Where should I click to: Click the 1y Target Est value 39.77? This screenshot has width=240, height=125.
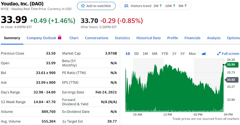[x=112, y=121]
